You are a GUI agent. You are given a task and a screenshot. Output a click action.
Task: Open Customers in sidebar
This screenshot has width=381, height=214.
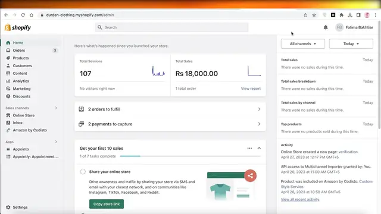tap(23, 65)
